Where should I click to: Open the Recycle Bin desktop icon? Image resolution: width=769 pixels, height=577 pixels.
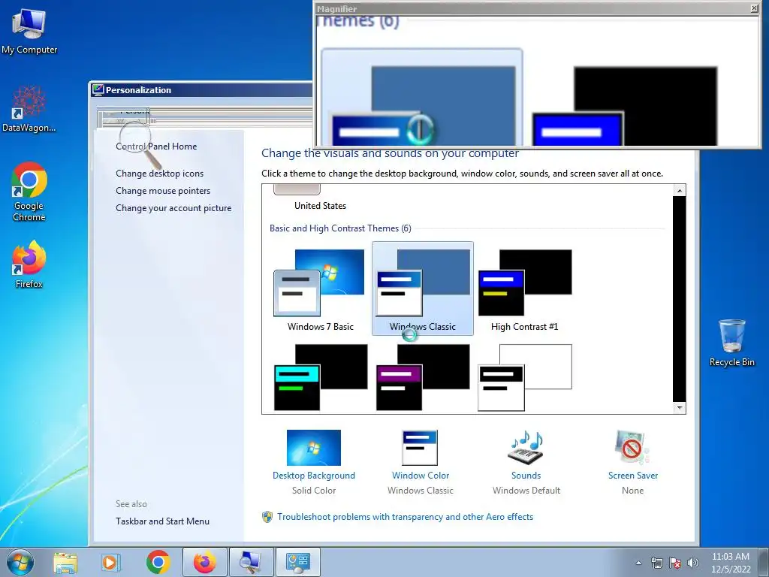(731, 343)
